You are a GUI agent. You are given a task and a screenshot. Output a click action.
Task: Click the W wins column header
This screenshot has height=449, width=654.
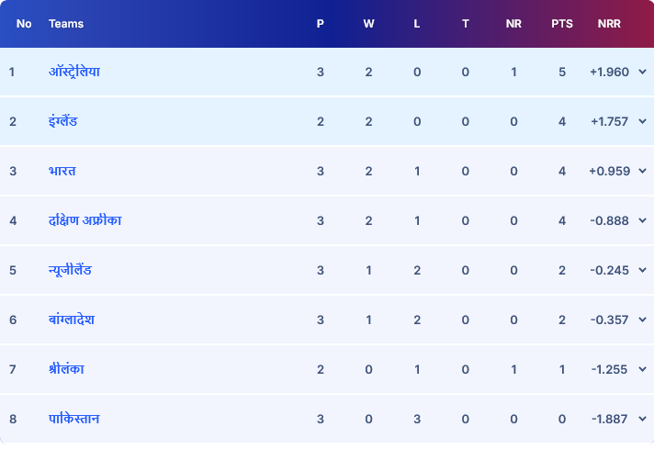(x=368, y=24)
